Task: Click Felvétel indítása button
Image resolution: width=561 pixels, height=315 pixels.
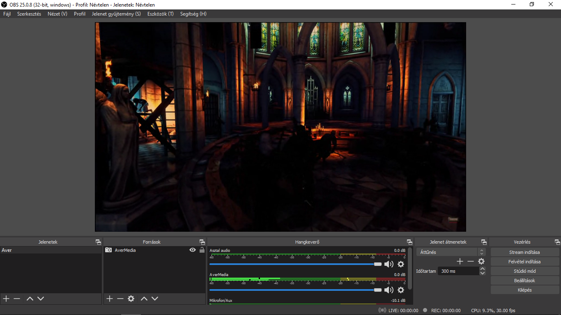Action: (x=525, y=262)
